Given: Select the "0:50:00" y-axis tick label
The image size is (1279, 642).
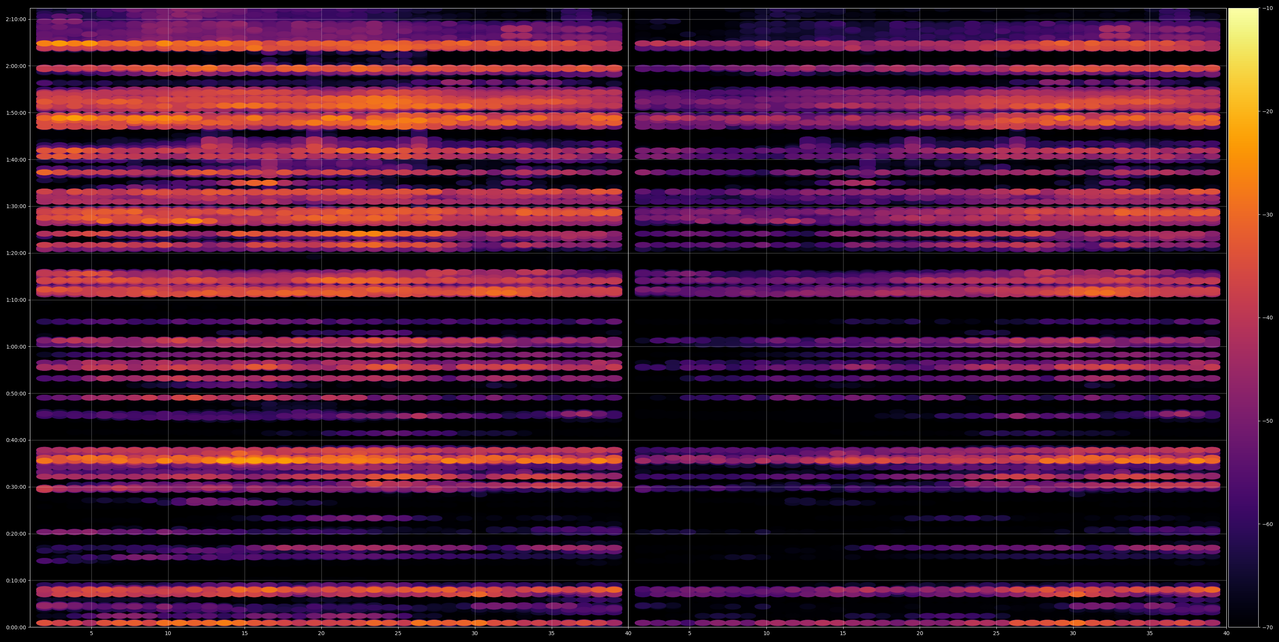Looking at the screenshot, I should pyautogui.click(x=16, y=393).
